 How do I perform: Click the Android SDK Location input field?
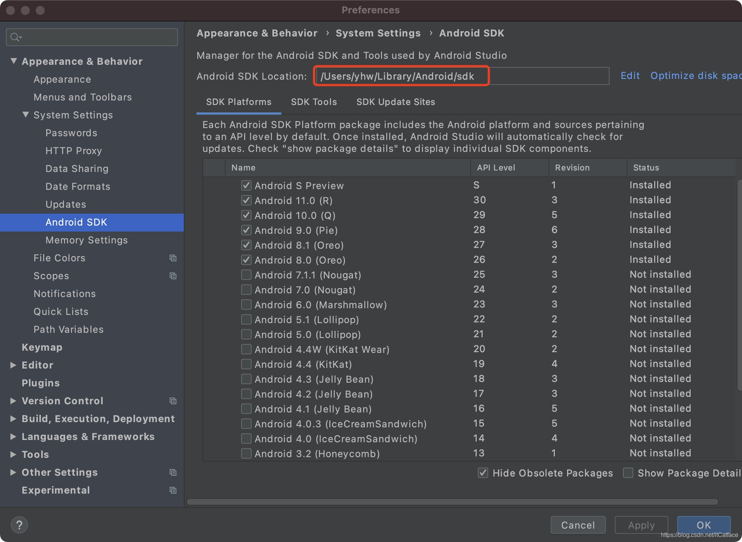point(461,76)
